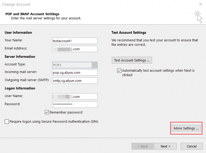The width and height of the screenshot is (206, 153).
Task: Click the Back button
Action: click(x=142, y=146)
